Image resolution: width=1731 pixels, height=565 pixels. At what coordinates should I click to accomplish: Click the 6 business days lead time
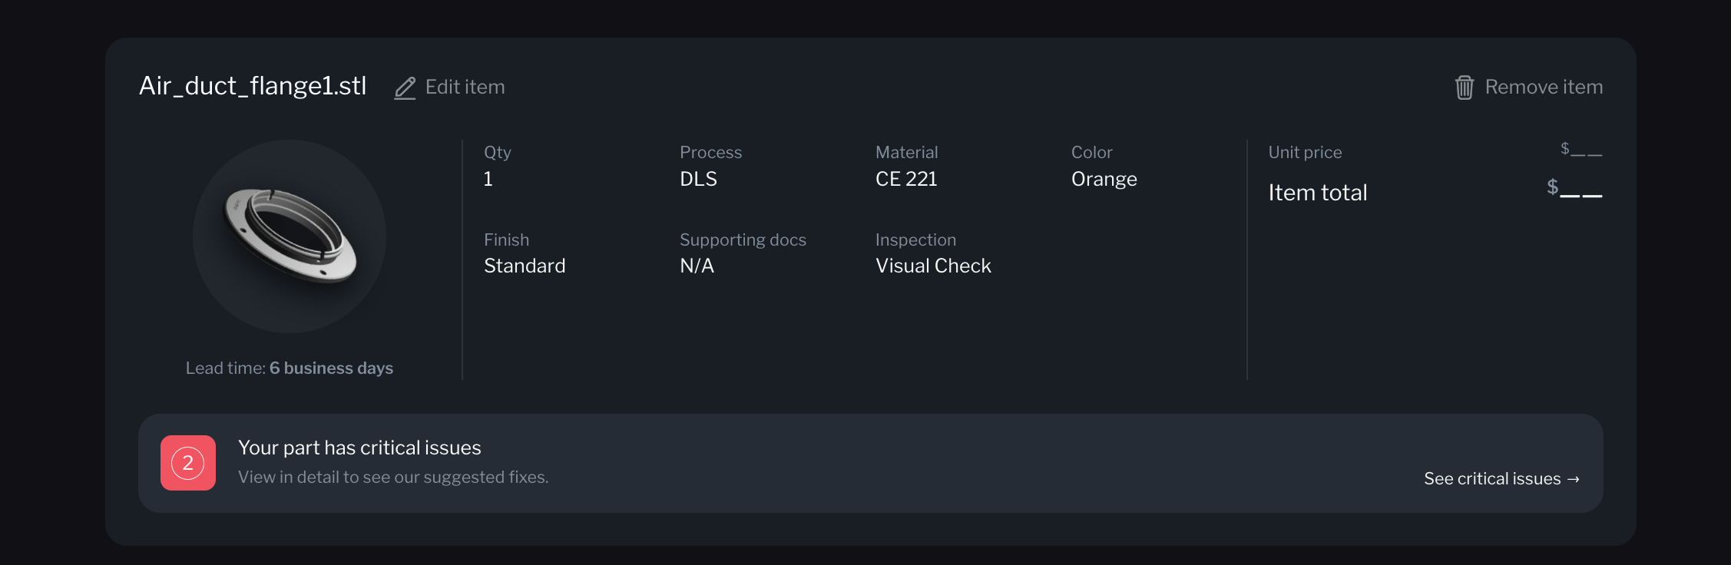pos(331,368)
